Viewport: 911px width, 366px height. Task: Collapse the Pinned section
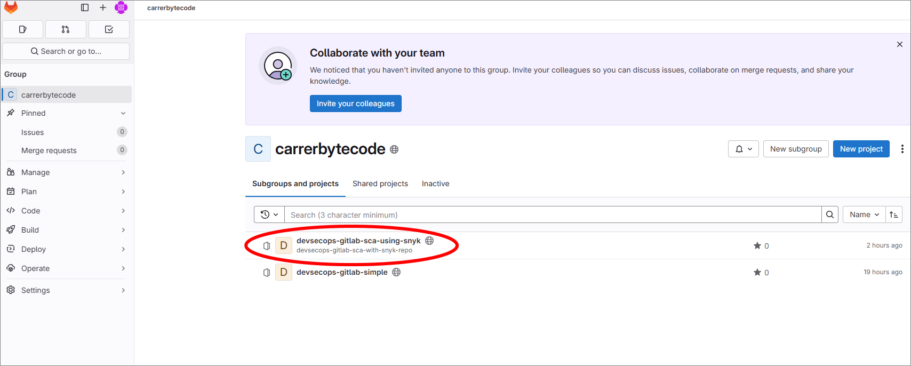[x=123, y=113]
